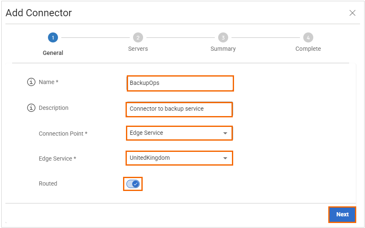Click the Name field containing BackupOps
Screen dimensions: 365x228
180,83
